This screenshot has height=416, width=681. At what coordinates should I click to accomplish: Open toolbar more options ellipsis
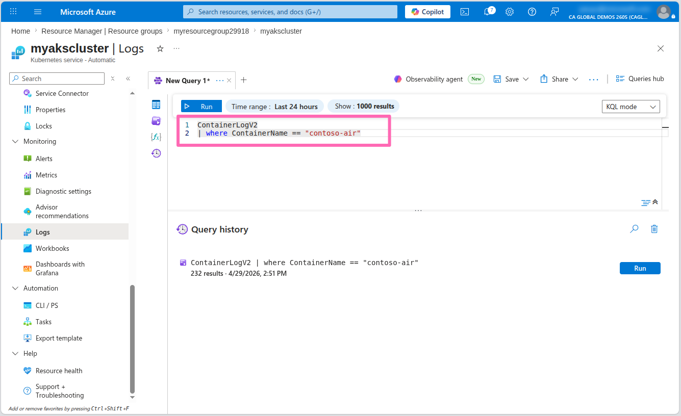point(593,79)
